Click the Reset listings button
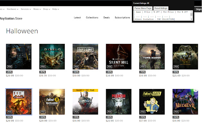Image resolution: width=205 pixels, height=128 pixels. [x=161, y=8]
